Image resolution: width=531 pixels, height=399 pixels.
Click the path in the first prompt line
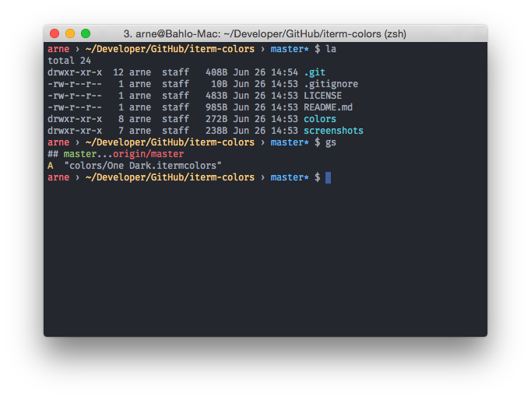[x=170, y=49]
